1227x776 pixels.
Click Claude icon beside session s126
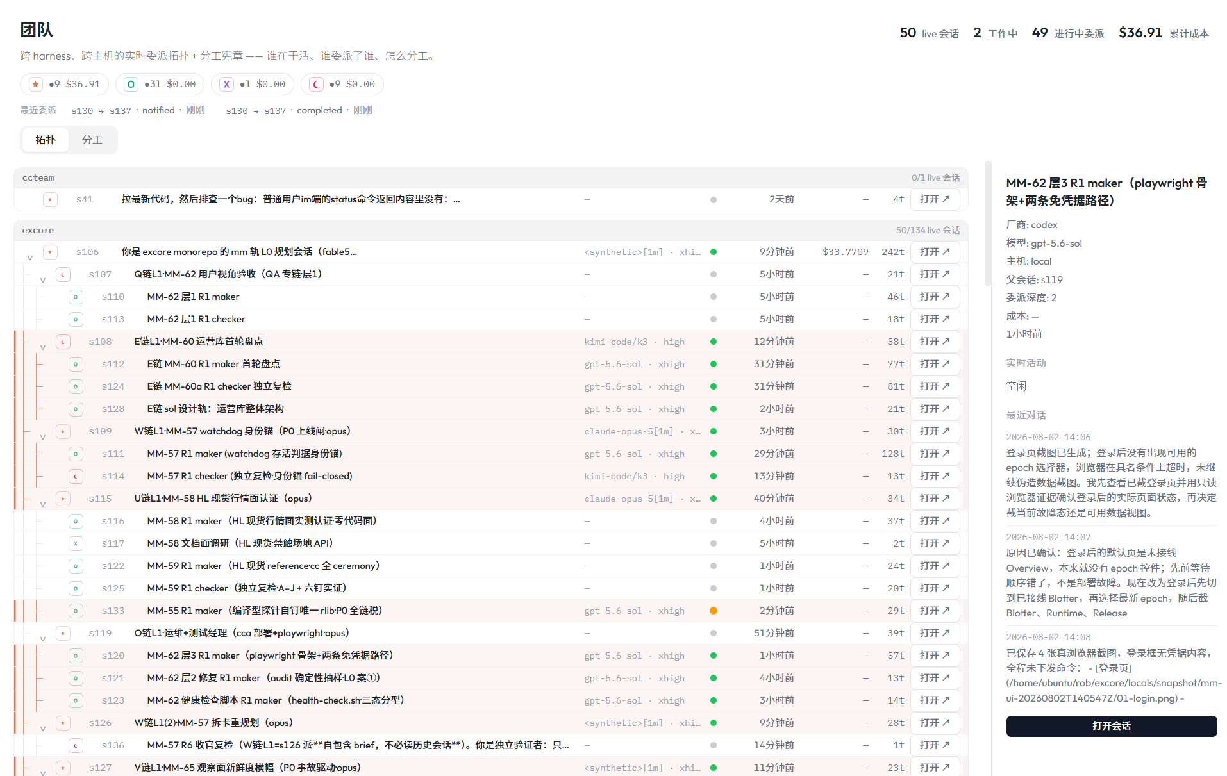pyautogui.click(x=63, y=723)
